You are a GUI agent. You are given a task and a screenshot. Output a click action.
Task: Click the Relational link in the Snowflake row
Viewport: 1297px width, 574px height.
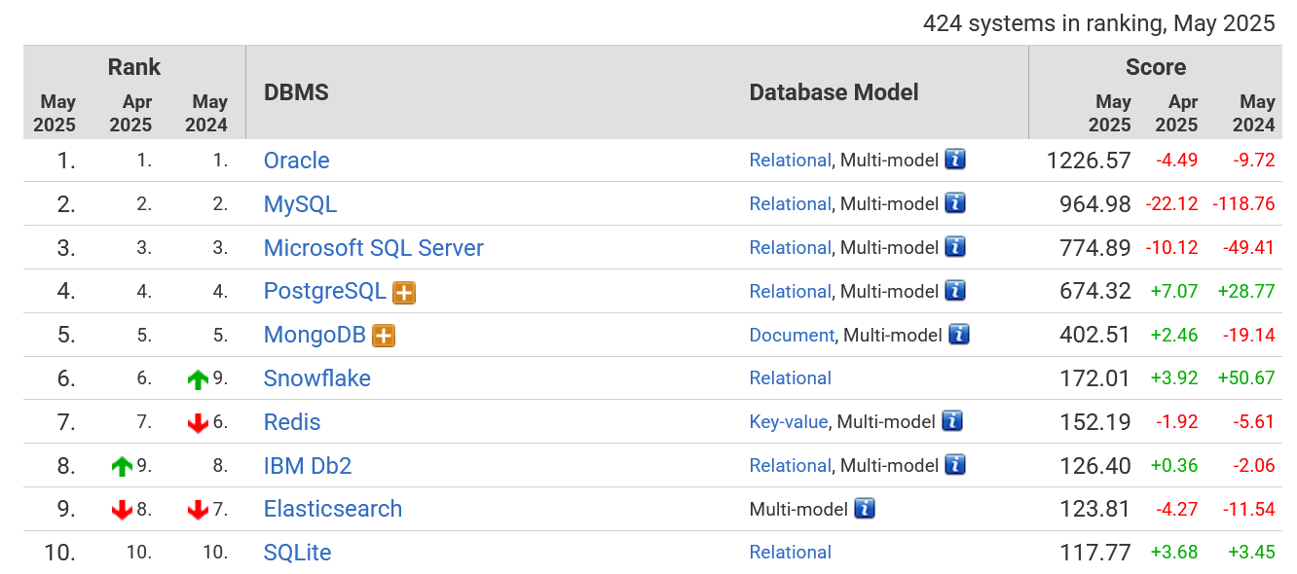(790, 378)
